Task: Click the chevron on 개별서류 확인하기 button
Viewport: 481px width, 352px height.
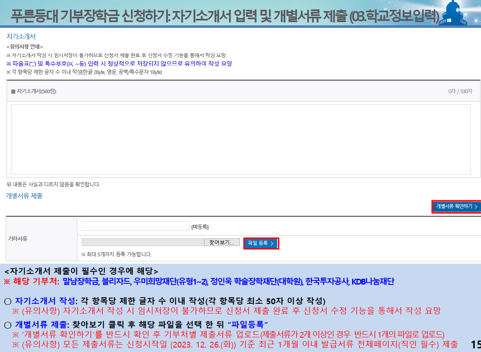Action: [x=476, y=207]
